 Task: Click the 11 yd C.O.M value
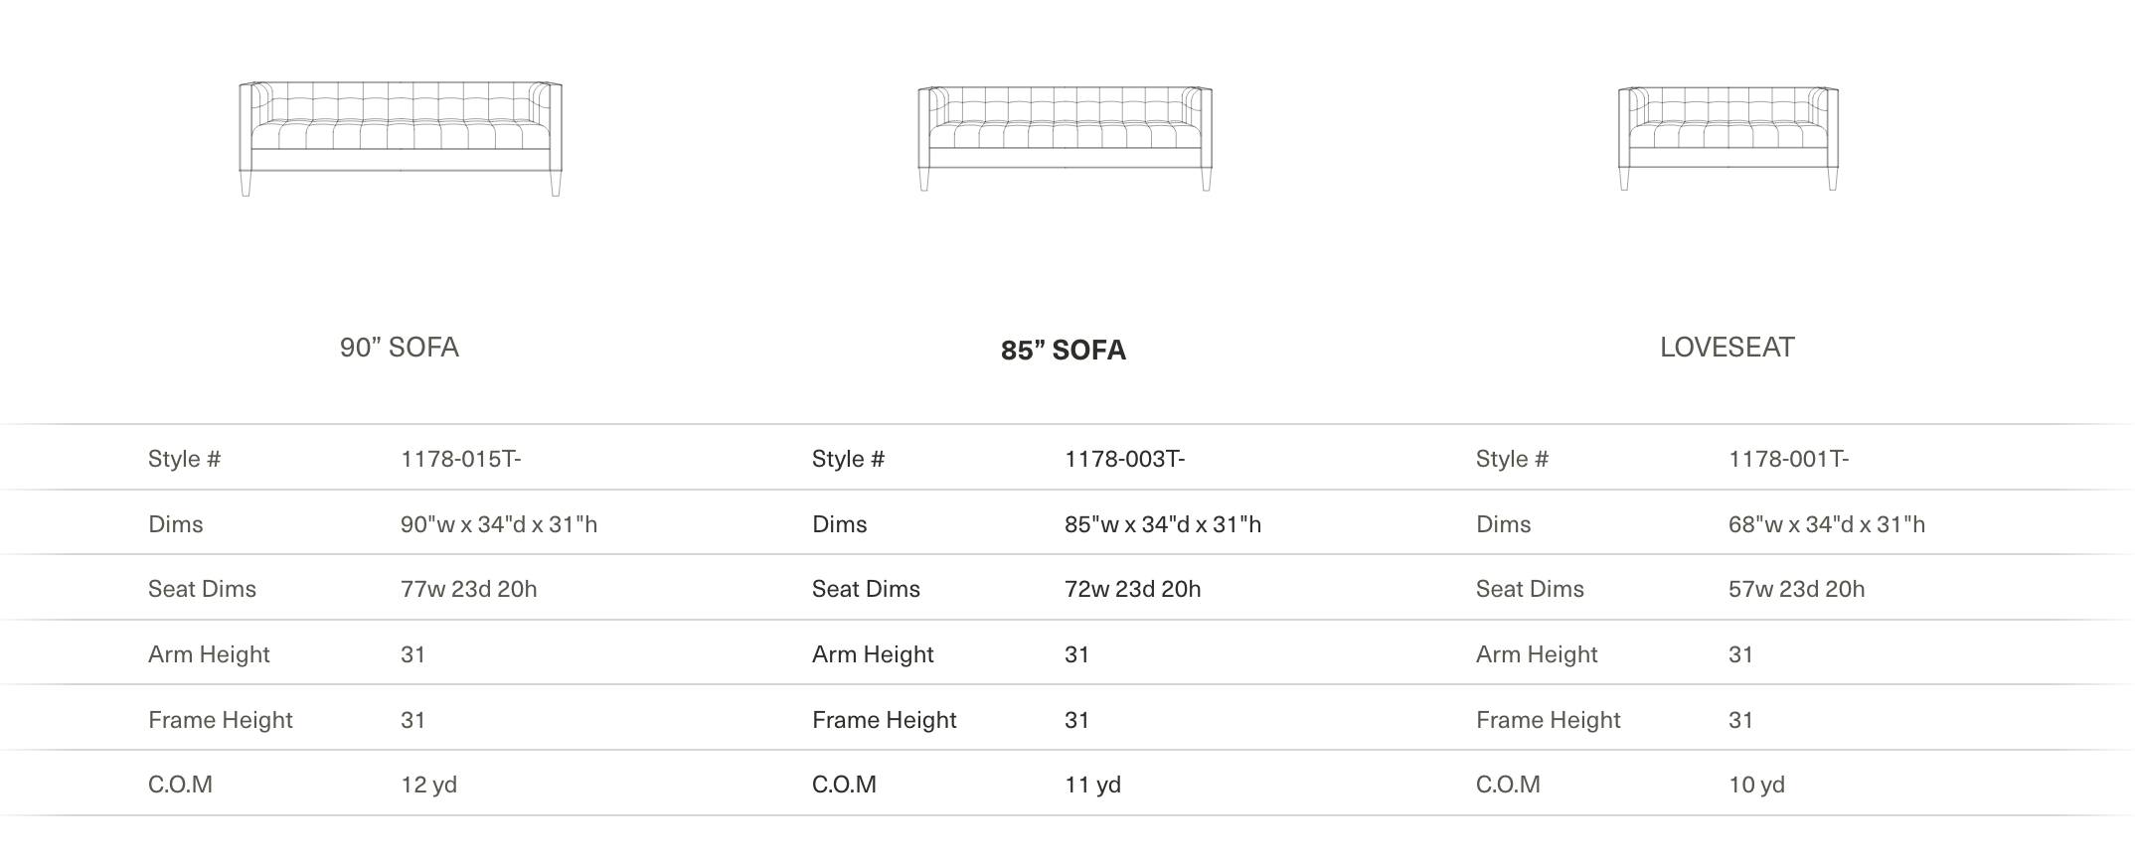pos(1093,785)
